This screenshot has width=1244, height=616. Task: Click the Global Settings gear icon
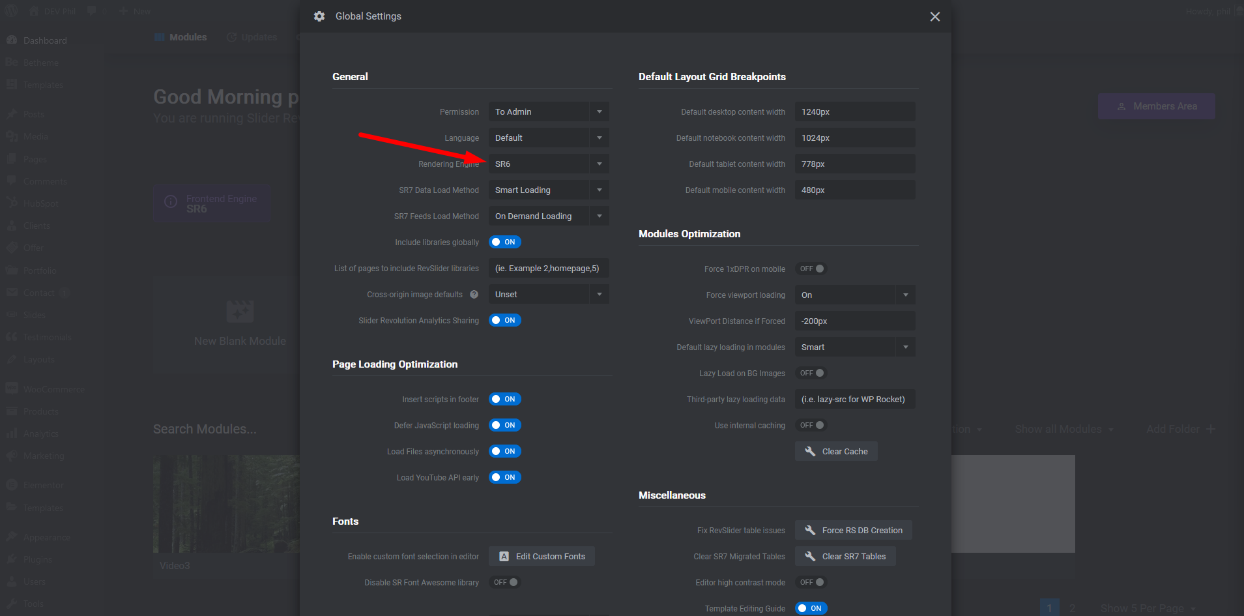[319, 16]
